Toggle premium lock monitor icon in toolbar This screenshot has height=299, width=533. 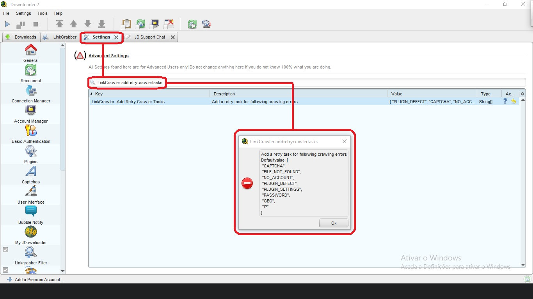154,24
